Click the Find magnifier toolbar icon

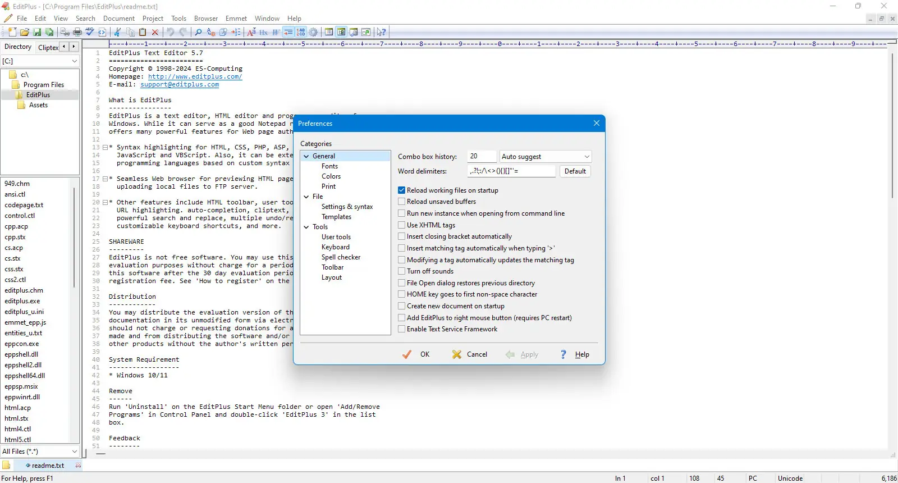[x=198, y=32]
